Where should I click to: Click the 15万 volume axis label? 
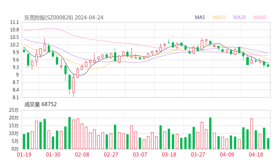[14, 126]
